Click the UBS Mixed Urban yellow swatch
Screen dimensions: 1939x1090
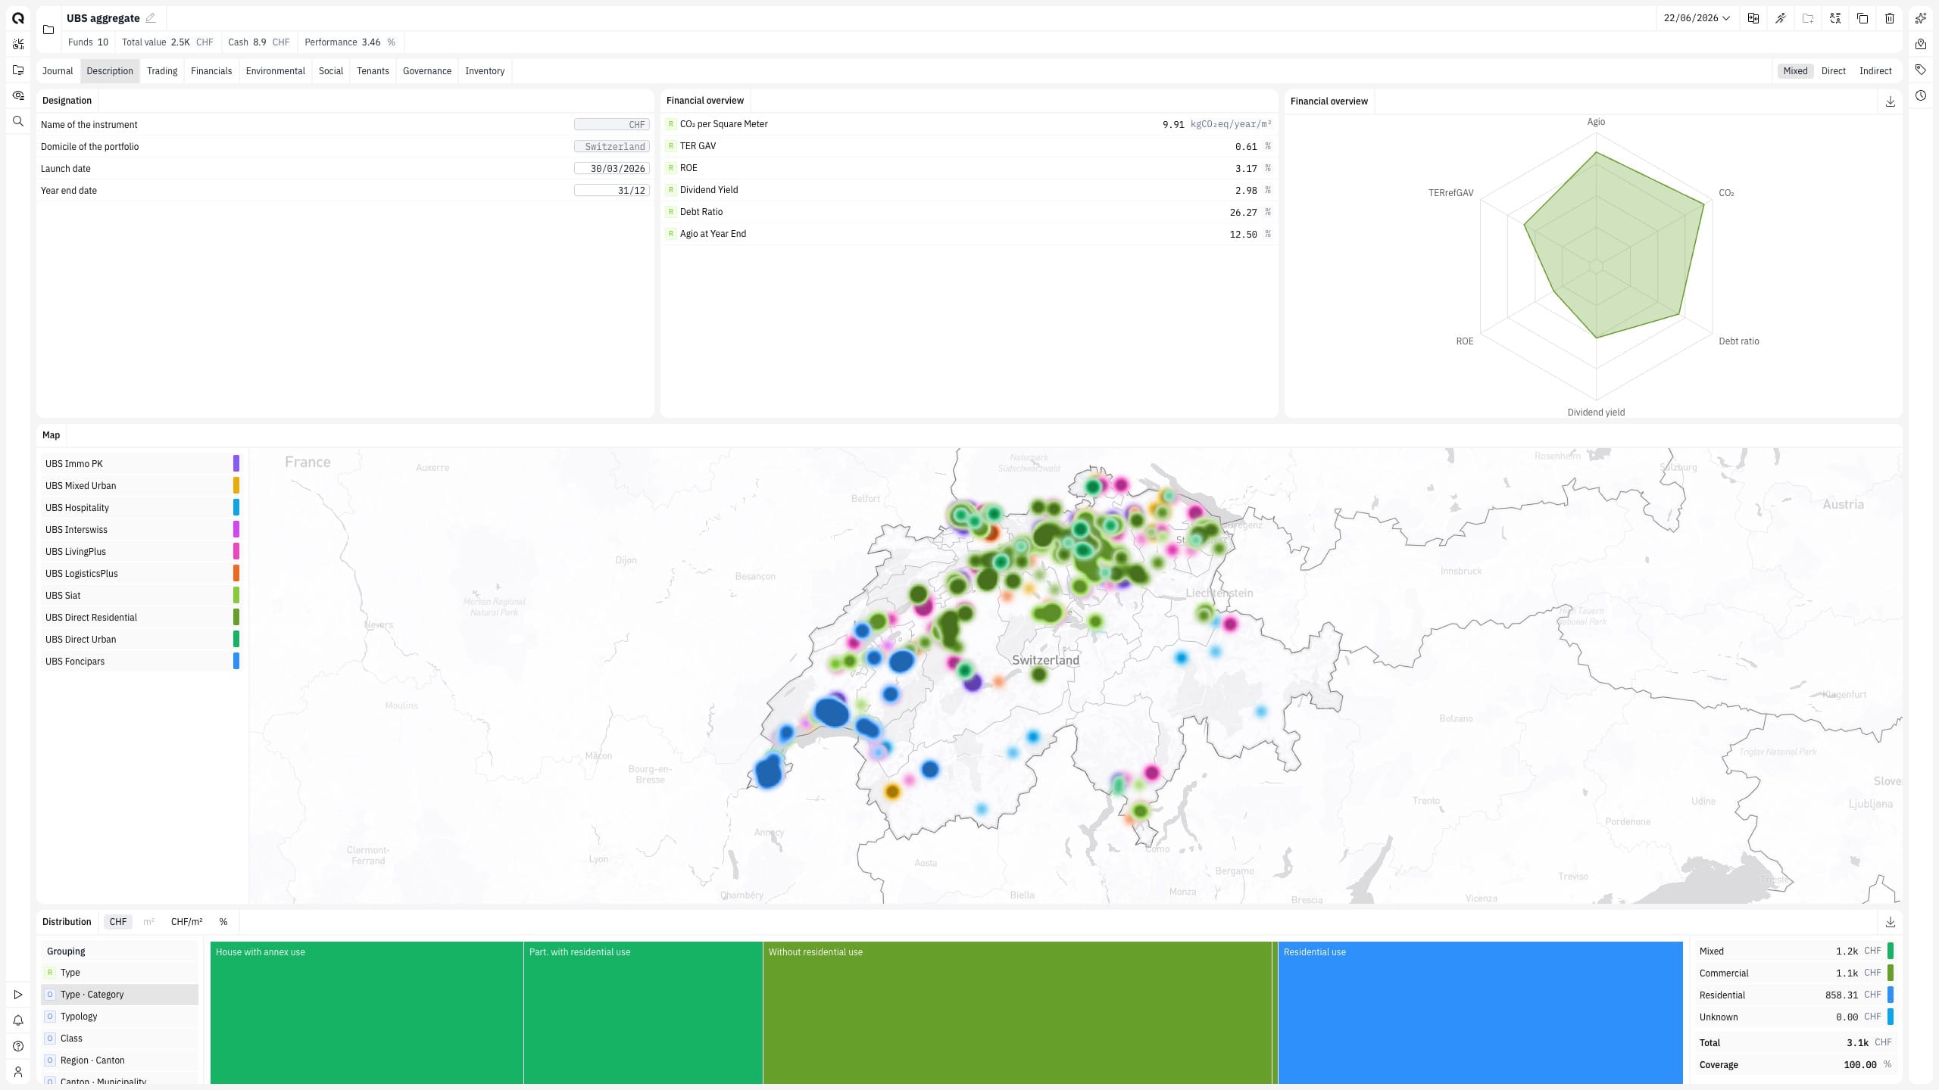236,486
